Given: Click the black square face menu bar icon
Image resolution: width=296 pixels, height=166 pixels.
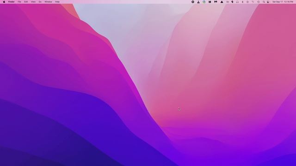Looking at the screenshot, I should coord(210,2).
